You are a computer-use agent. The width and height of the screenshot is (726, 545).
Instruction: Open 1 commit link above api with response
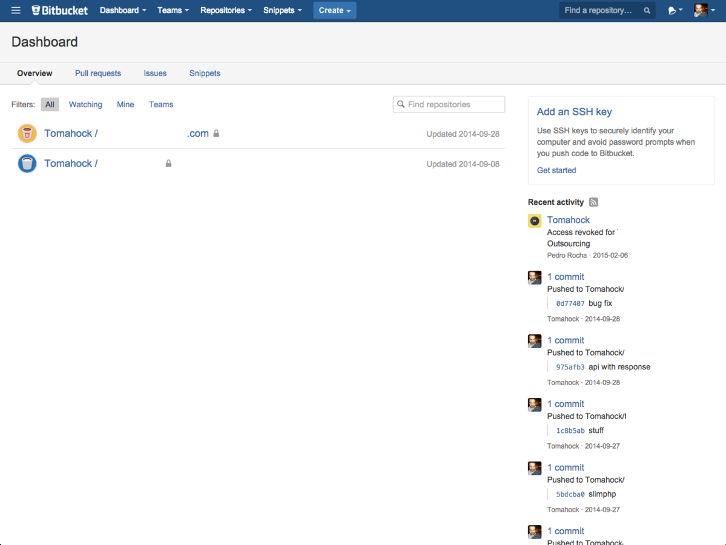tap(566, 340)
